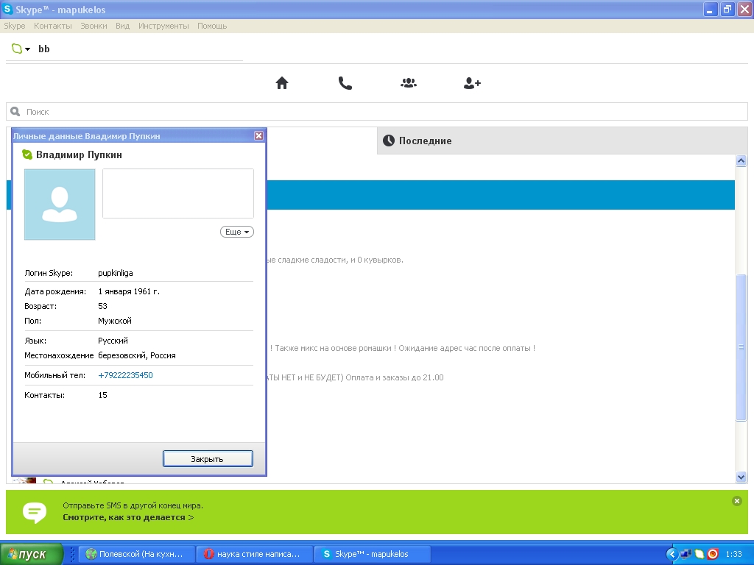
Task: Click the contacts count 15
Action: pyautogui.click(x=102, y=395)
